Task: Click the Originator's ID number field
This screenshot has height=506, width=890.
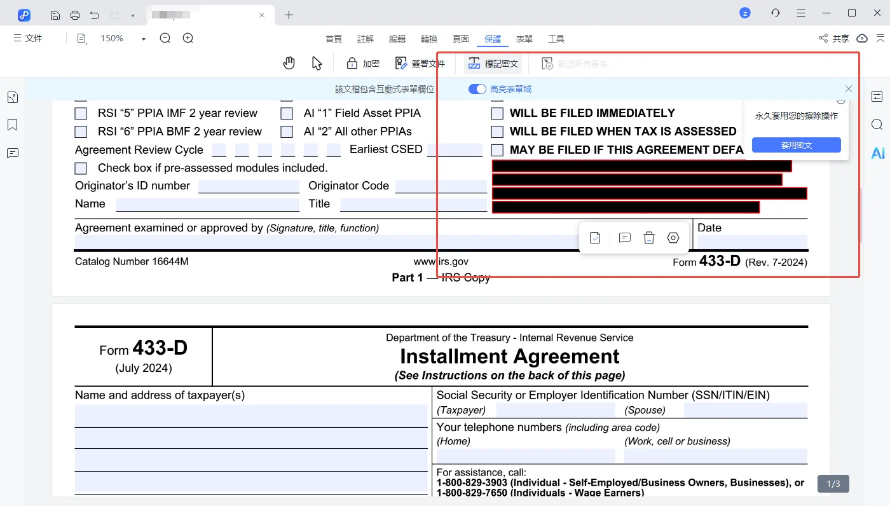Action: (249, 186)
